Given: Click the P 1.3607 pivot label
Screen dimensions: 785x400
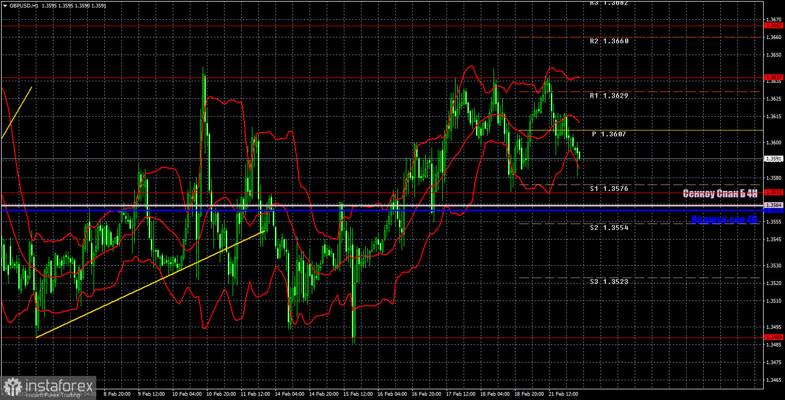Looking at the screenshot, I should pos(609,134).
